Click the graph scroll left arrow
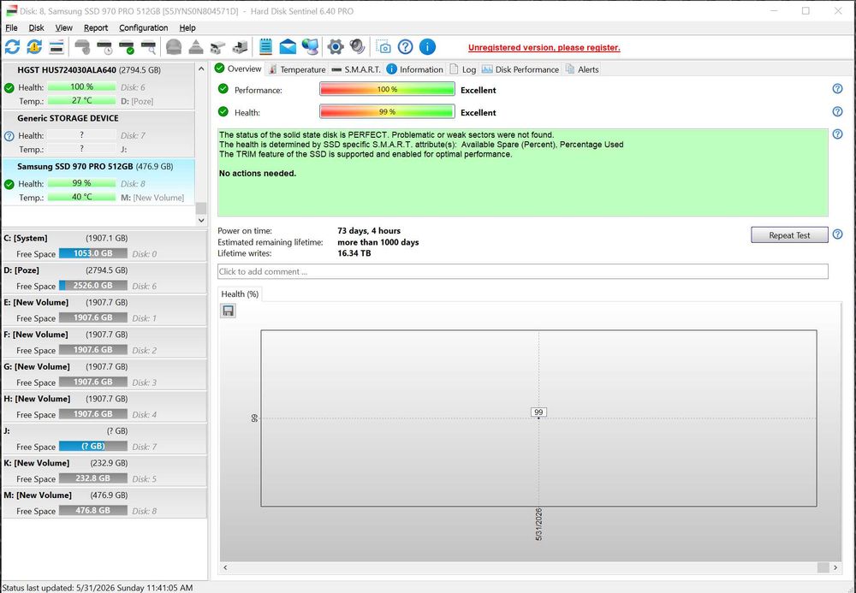This screenshot has width=856, height=593. [x=225, y=567]
